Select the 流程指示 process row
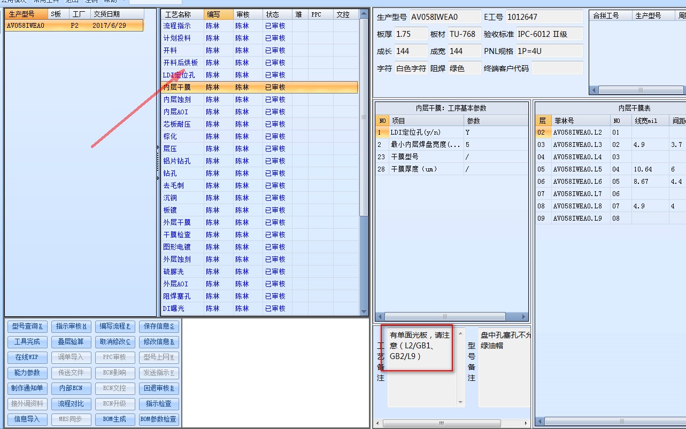Screen dimensions: 686x429 260,26
